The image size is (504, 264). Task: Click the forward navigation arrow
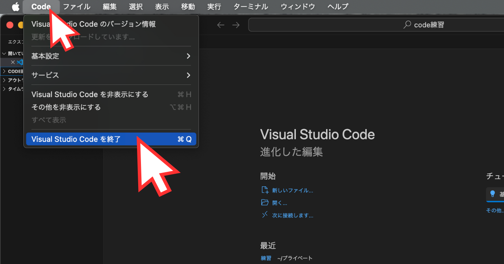click(235, 24)
